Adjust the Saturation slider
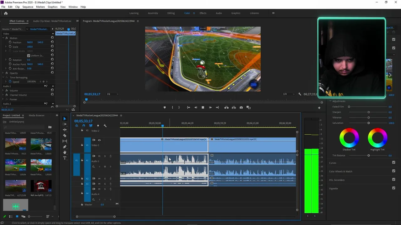Viewport: 401px width, 225px height. (x=369, y=123)
